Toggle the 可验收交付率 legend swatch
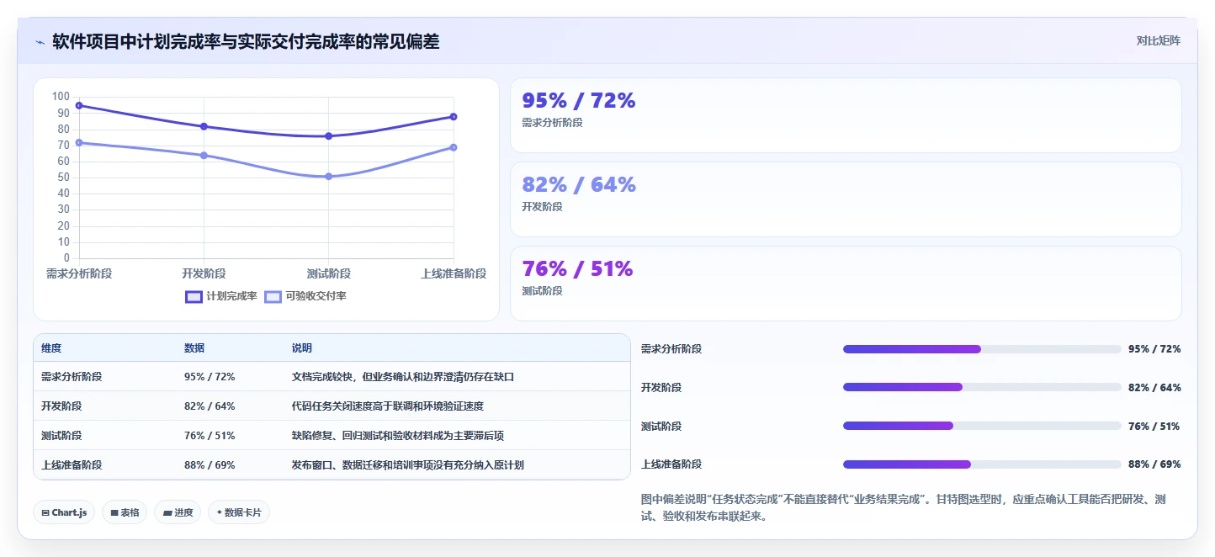Viewport: 1215px width, 557px height. [273, 296]
